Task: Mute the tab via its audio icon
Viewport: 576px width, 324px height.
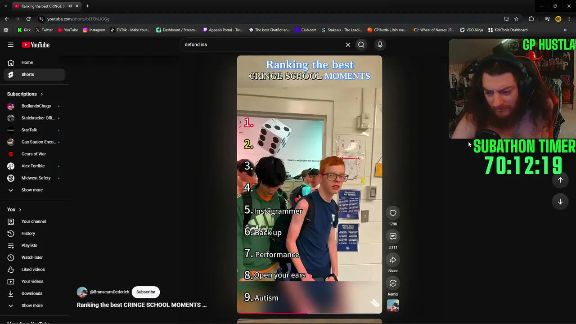Action: coord(70,6)
